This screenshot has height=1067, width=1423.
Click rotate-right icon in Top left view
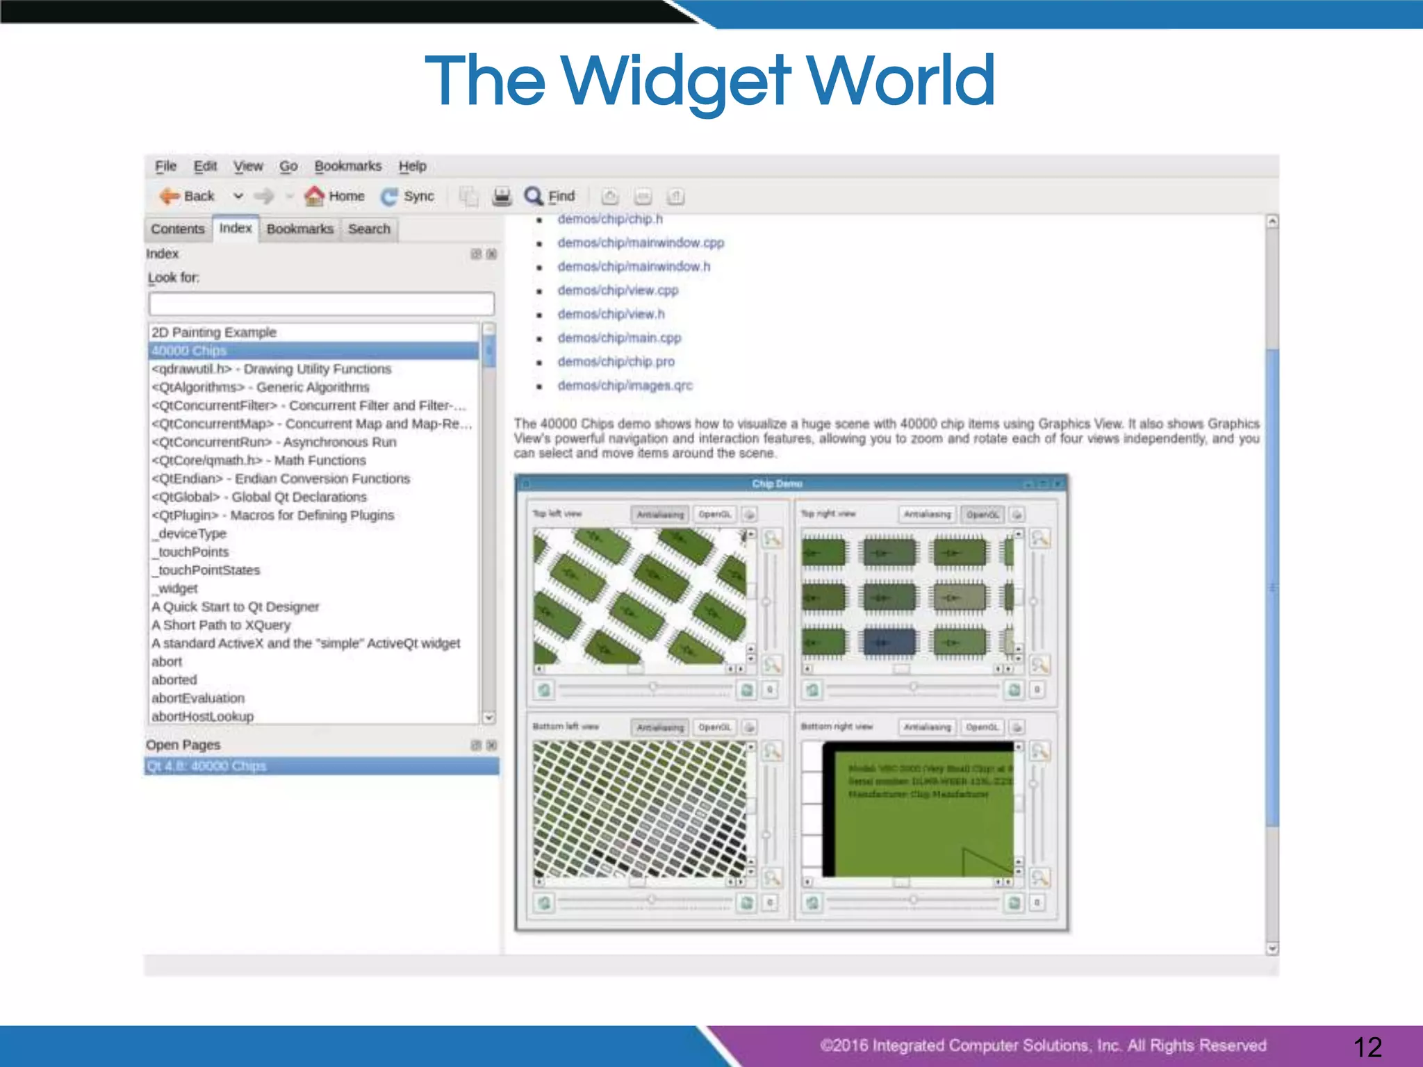point(747,690)
